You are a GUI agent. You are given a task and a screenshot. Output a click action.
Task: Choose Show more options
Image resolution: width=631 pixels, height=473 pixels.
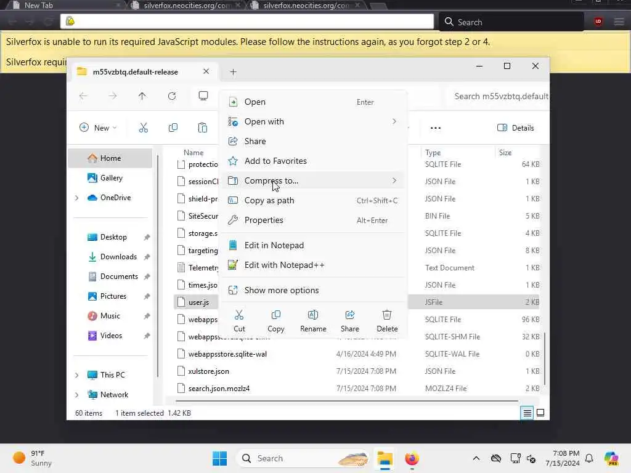point(313,291)
